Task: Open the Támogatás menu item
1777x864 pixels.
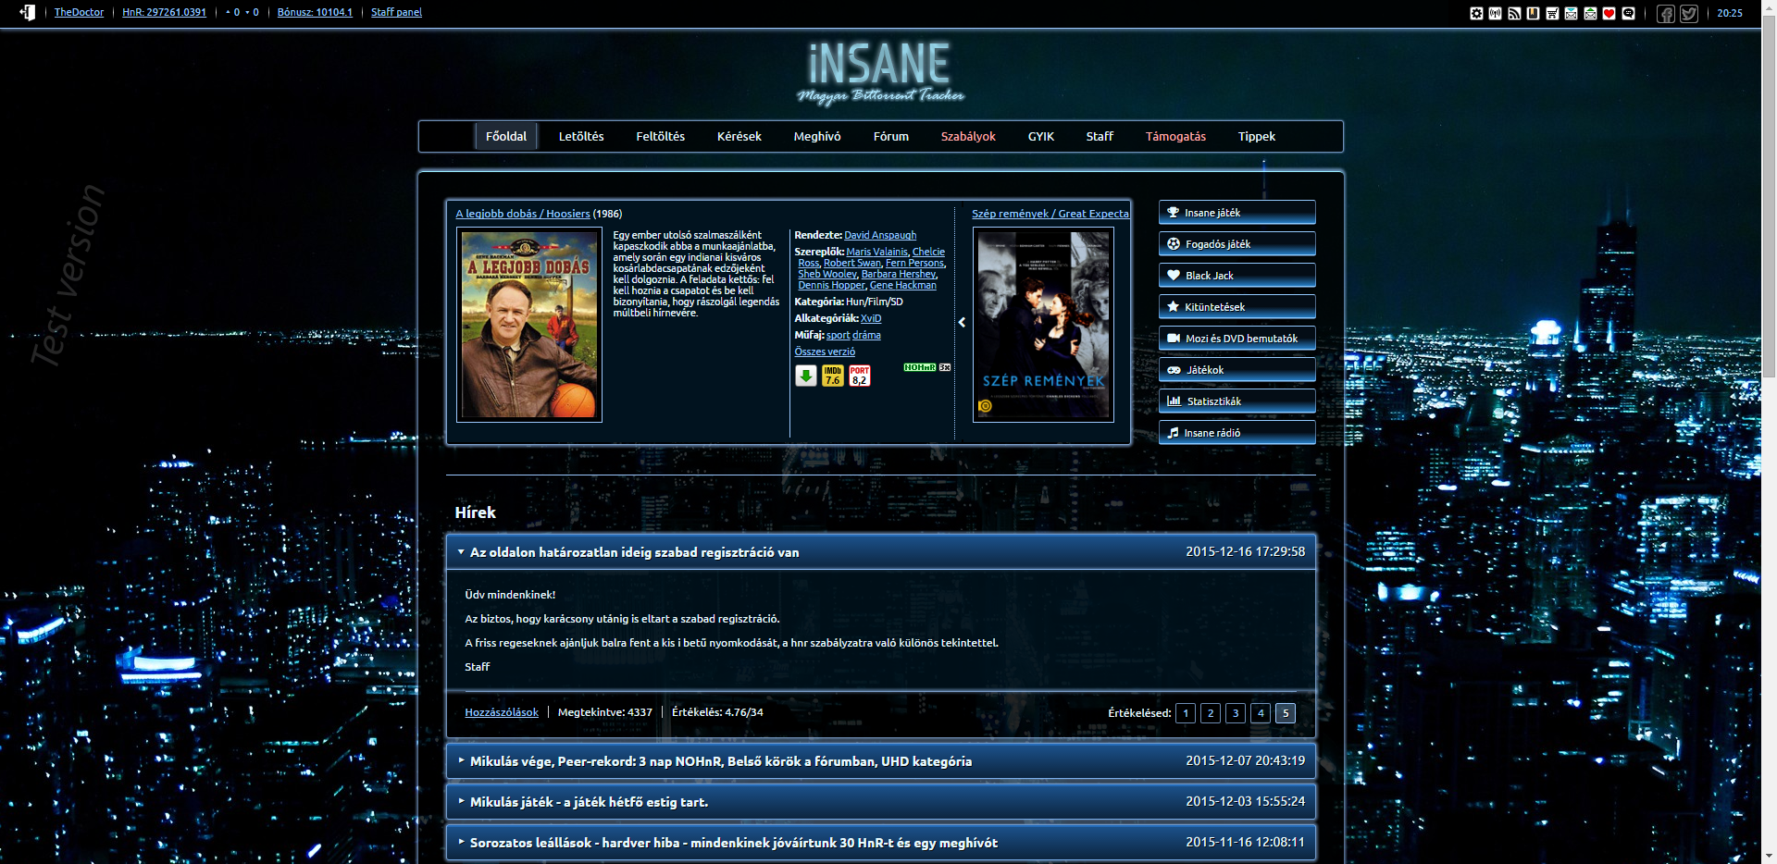Action: click(x=1176, y=136)
